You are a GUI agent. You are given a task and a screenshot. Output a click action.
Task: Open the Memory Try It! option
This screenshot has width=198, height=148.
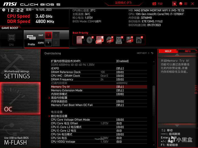99,87
